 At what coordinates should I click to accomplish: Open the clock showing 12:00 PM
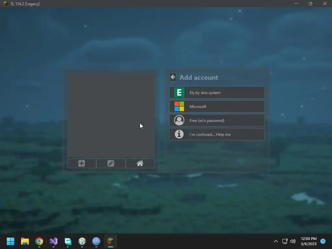click(309, 241)
